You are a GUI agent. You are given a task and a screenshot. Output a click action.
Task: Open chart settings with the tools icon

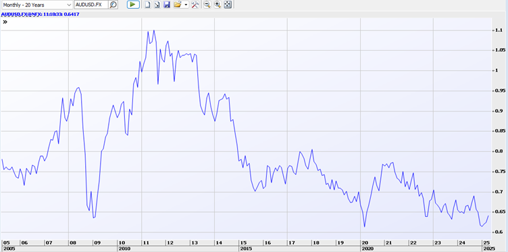point(195,5)
